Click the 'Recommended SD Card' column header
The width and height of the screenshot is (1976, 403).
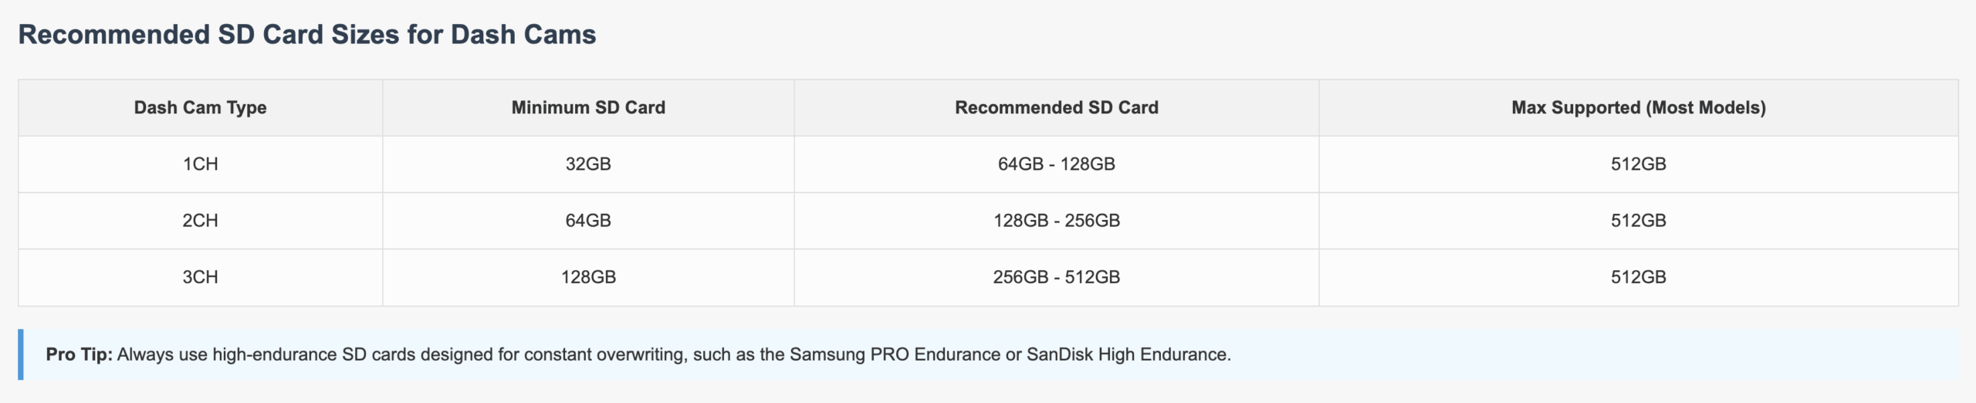pos(1057,107)
